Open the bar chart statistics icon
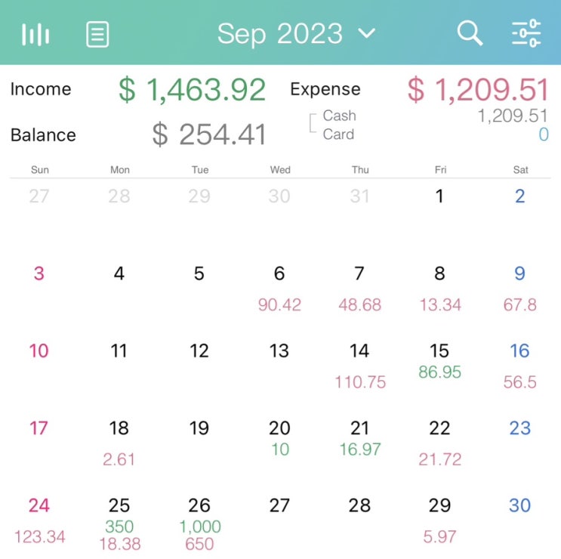The height and width of the screenshot is (559, 561). [35, 34]
